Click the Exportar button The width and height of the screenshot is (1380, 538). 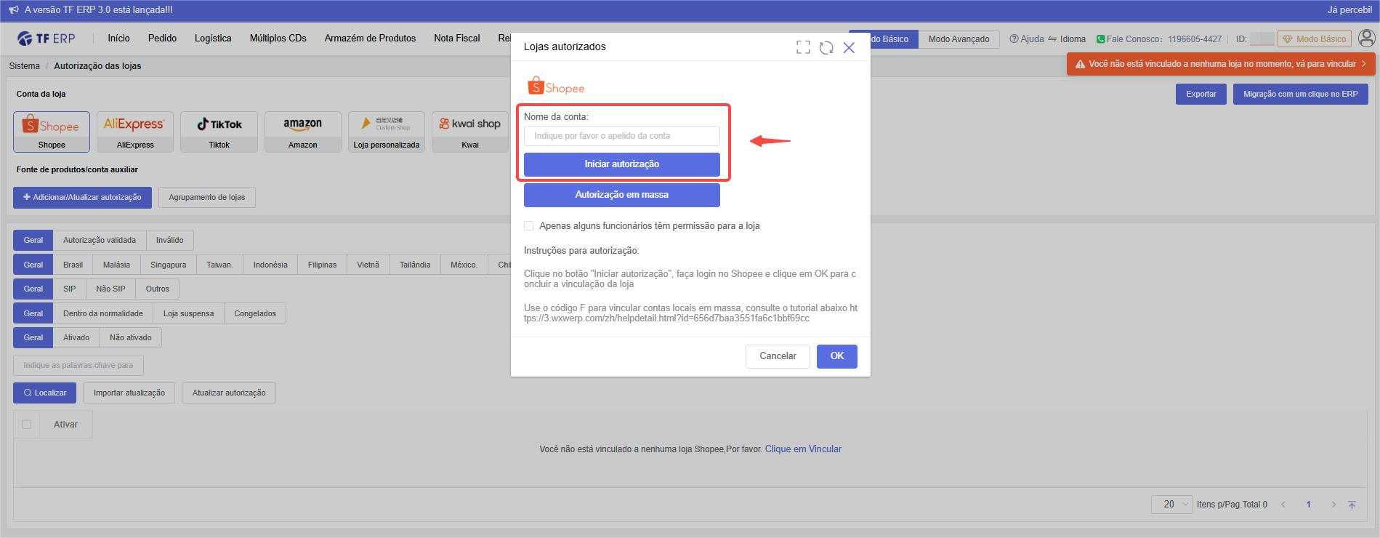1201,94
